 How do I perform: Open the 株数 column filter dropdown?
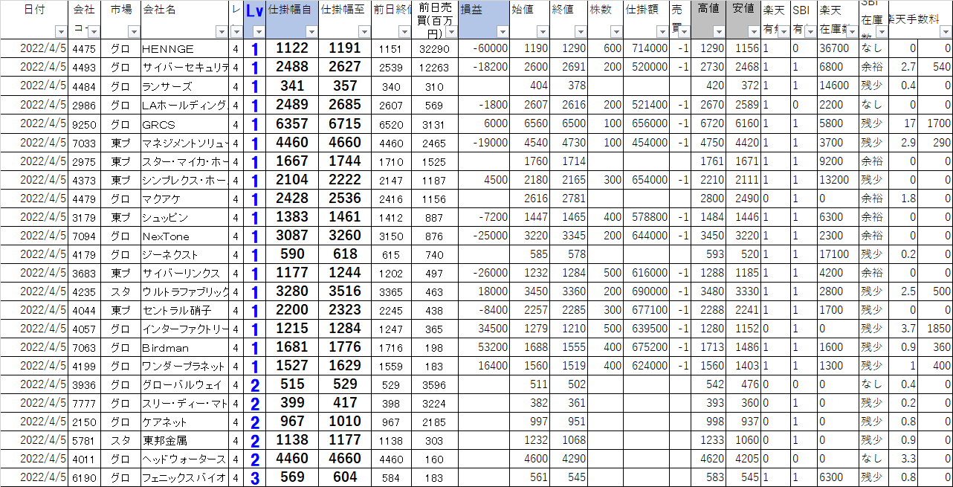[x=616, y=32]
